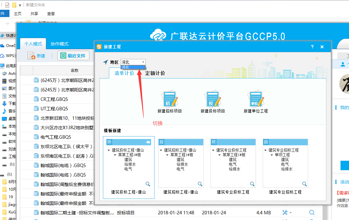349x220 pixels.
Task: Collapse the 建筑专业投标工程 tree node
Action: (x=213, y=150)
